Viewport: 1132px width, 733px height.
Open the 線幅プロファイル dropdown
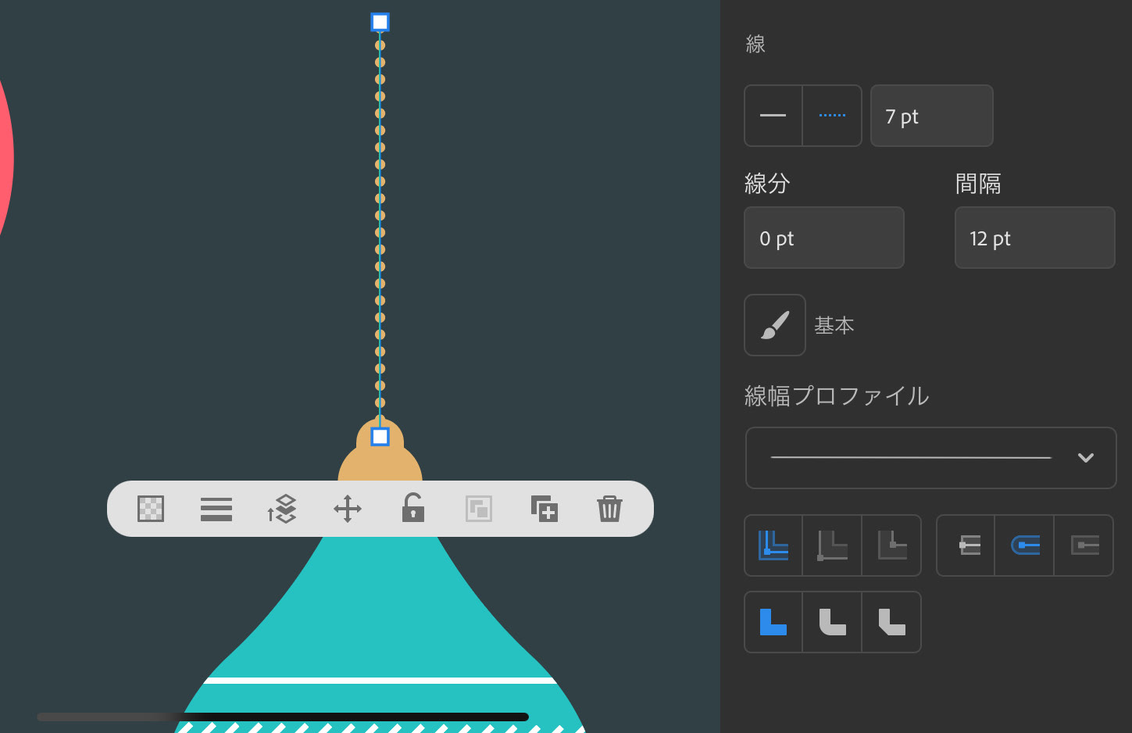930,458
